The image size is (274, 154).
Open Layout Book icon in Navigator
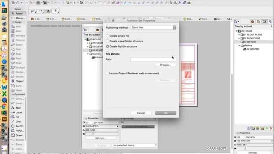(x=265, y=21)
